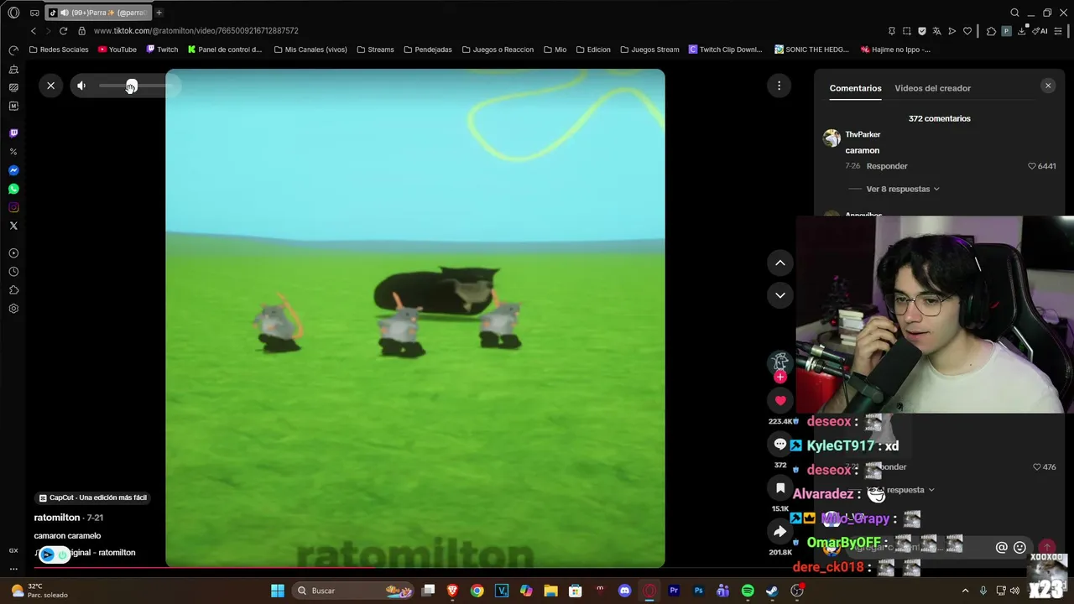Open the Panel de control bookmark
Viewport: 1074px width, 604px height.
click(225, 49)
